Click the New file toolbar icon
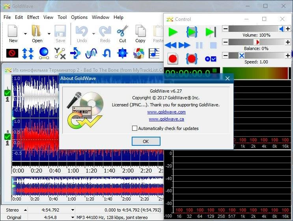The width and height of the screenshot is (293, 221). 13,31
